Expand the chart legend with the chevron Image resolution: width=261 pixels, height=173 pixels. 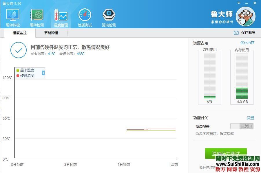click(x=43, y=73)
